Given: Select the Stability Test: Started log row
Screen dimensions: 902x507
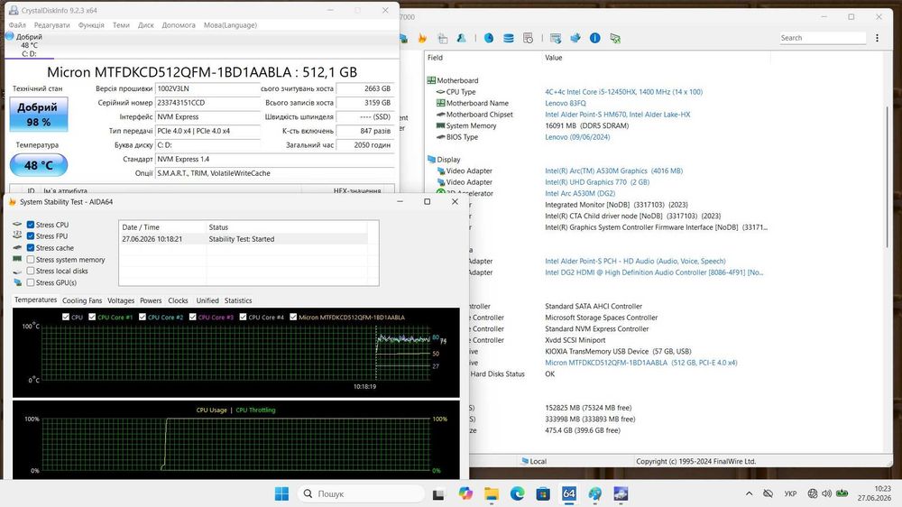Looking at the screenshot, I should pos(244,239).
